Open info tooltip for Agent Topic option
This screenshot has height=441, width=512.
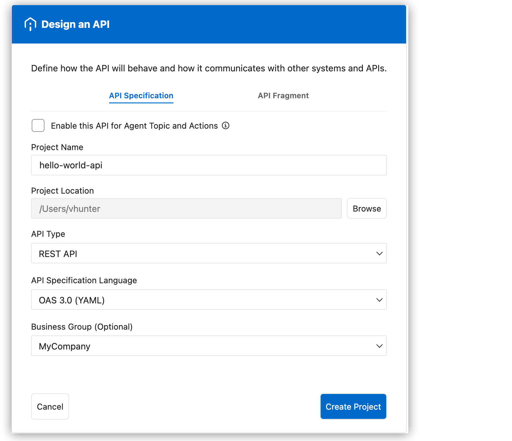coord(226,125)
